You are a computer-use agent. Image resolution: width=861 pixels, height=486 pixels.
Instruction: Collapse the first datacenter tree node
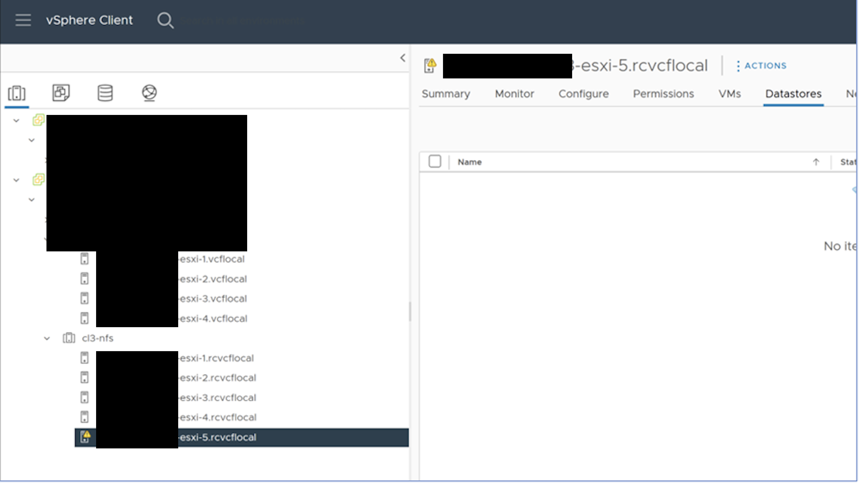click(31, 141)
